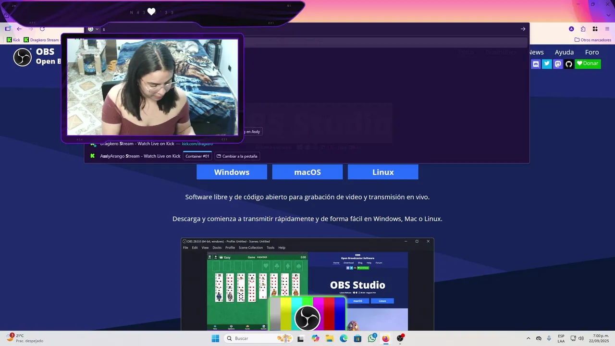615x346 pixels.
Task: Click the microphone tray icon
Action: click(549, 338)
